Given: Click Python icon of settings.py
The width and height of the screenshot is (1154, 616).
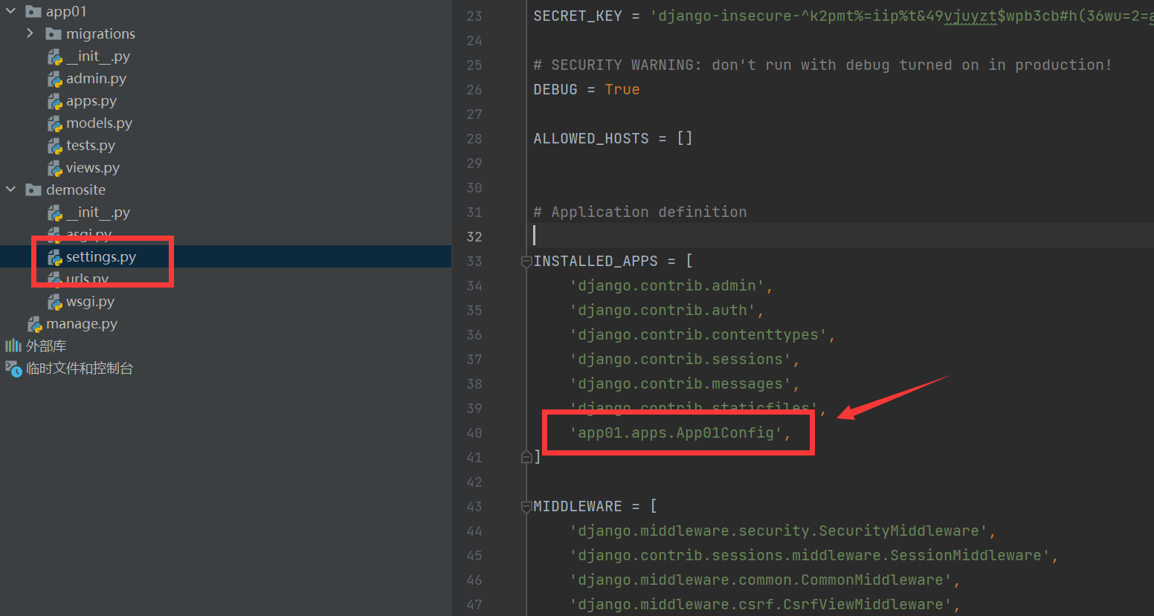Looking at the screenshot, I should pyautogui.click(x=55, y=257).
